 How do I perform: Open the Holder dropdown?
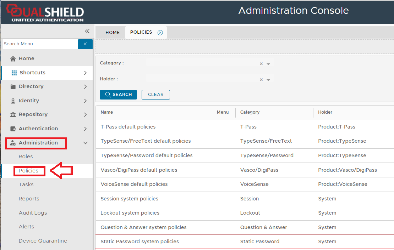pyautogui.click(x=268, y=80)
